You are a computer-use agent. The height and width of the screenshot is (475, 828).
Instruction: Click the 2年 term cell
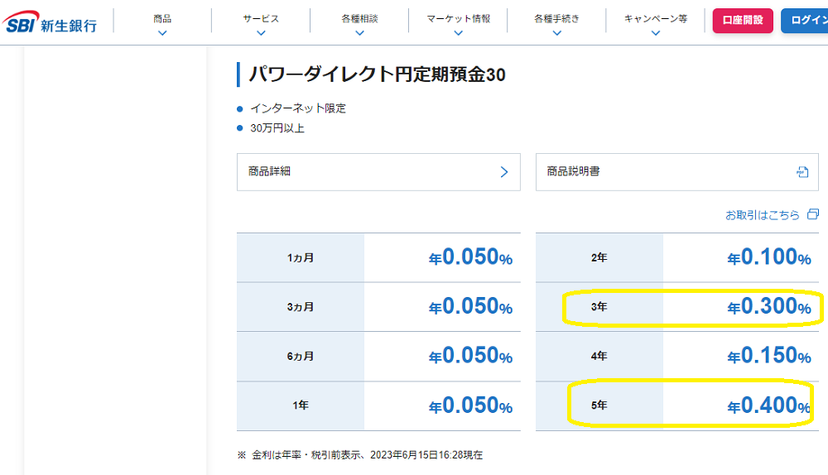(599, 257)
